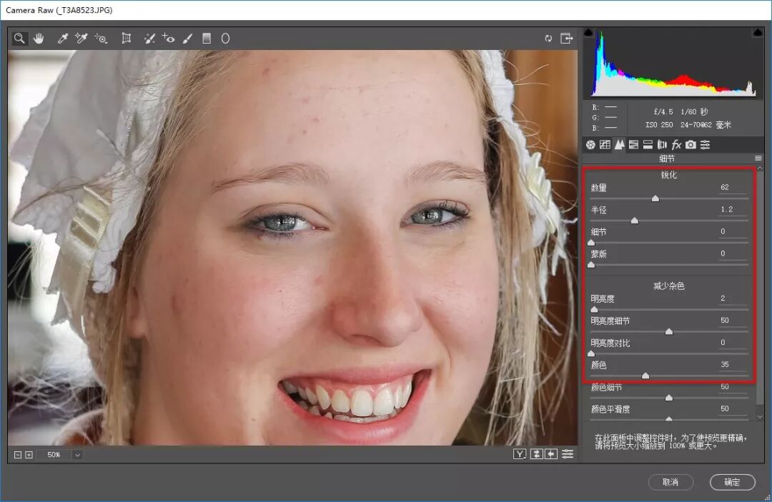772x502 pixels.
Task: Click the 确定 button
Action: coord(732,482)
